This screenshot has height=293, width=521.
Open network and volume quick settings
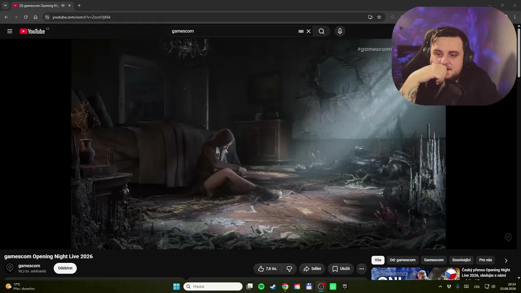pyautogui.click(x=490, y=286)
